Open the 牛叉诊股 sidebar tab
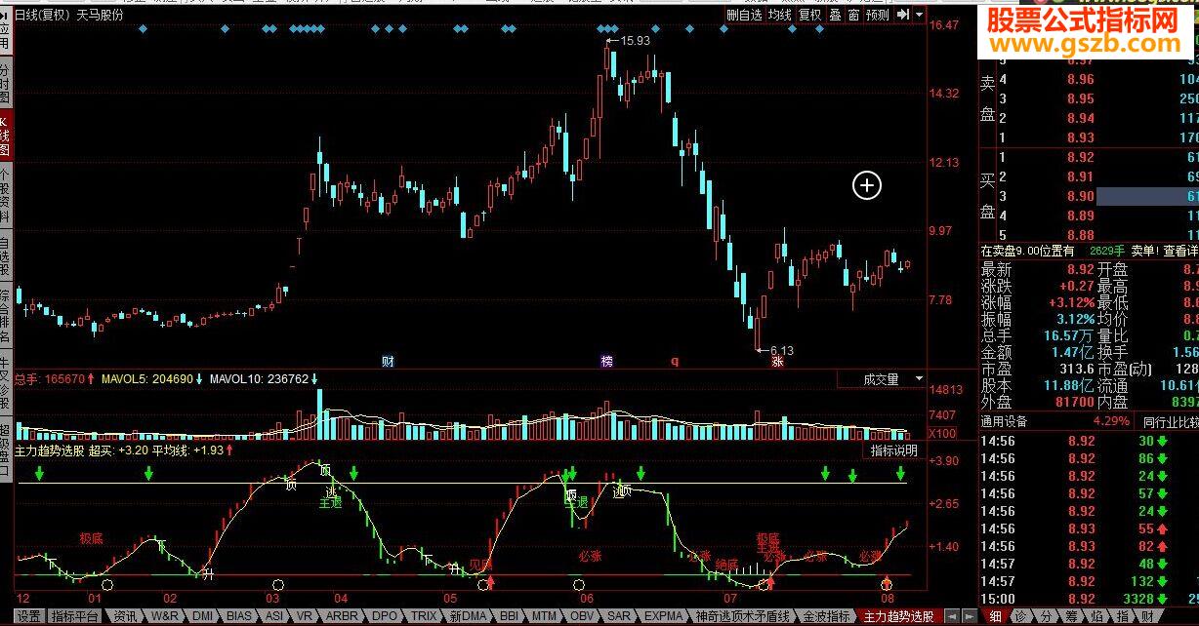The image size is (1199, 626). pos(5,380)
